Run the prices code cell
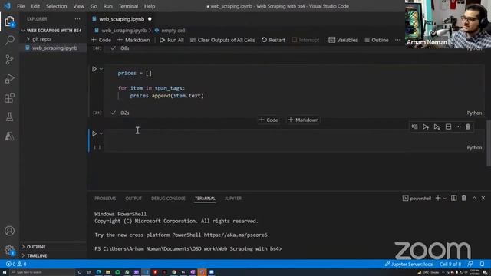This screenshot has height=276, width=491. click(x=94, y=69)
